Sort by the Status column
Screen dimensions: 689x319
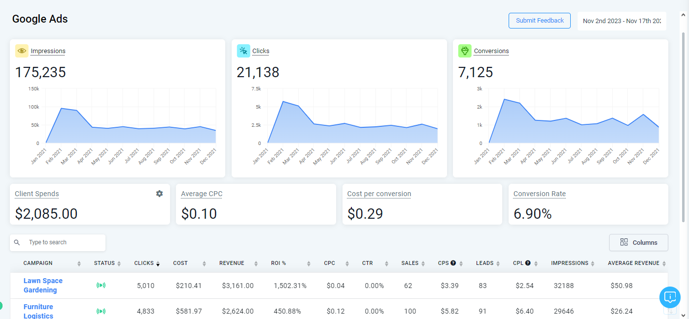point(119,263)
